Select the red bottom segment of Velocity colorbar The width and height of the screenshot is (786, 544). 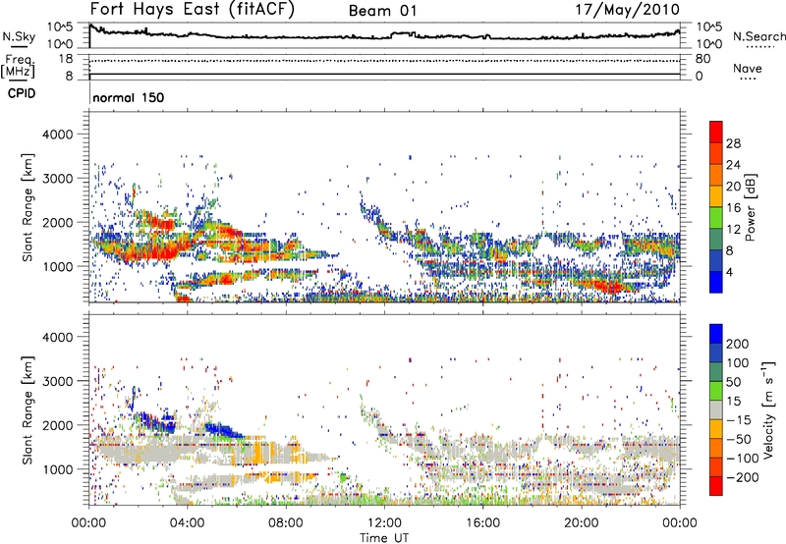click(x=716, y=486)
